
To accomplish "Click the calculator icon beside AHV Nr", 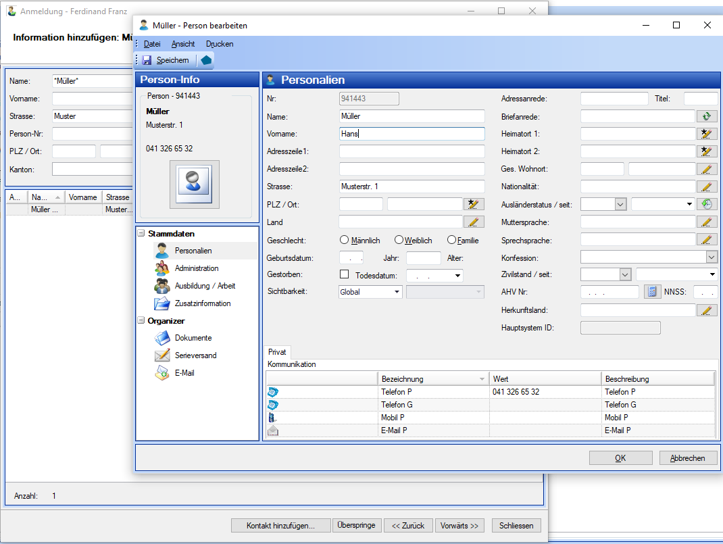I will point(652,292).
